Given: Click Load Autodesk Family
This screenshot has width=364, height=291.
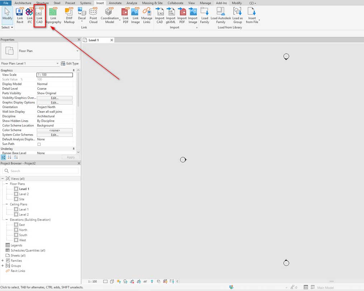Looking at the screenshot, I should point(221,15).
